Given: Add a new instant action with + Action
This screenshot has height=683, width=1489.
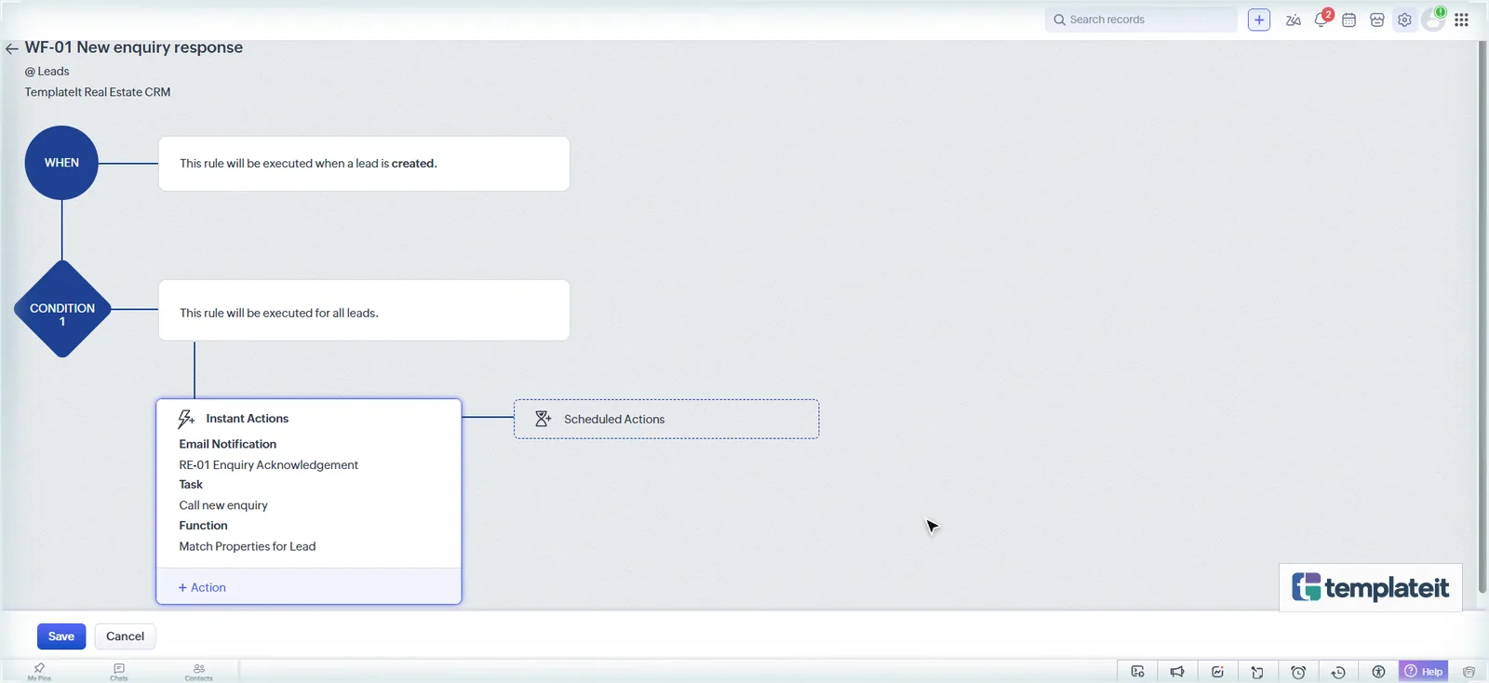Looking at the screenshot, I should pyautogui.click(x=202, y=587).
